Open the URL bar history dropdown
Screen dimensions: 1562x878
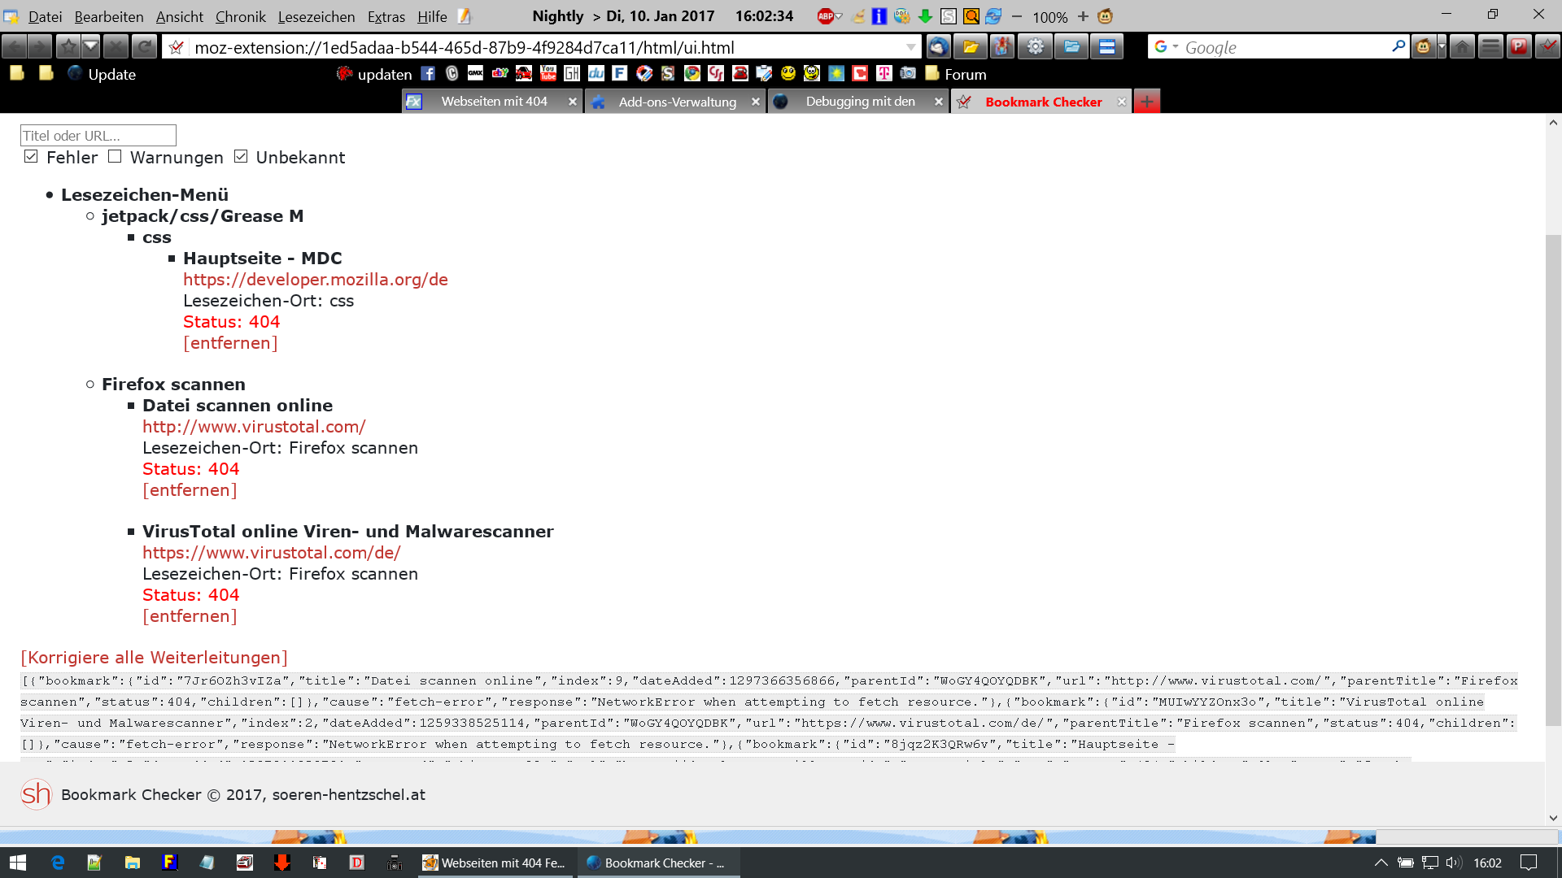pyautogui.click(x=911, y=47)
